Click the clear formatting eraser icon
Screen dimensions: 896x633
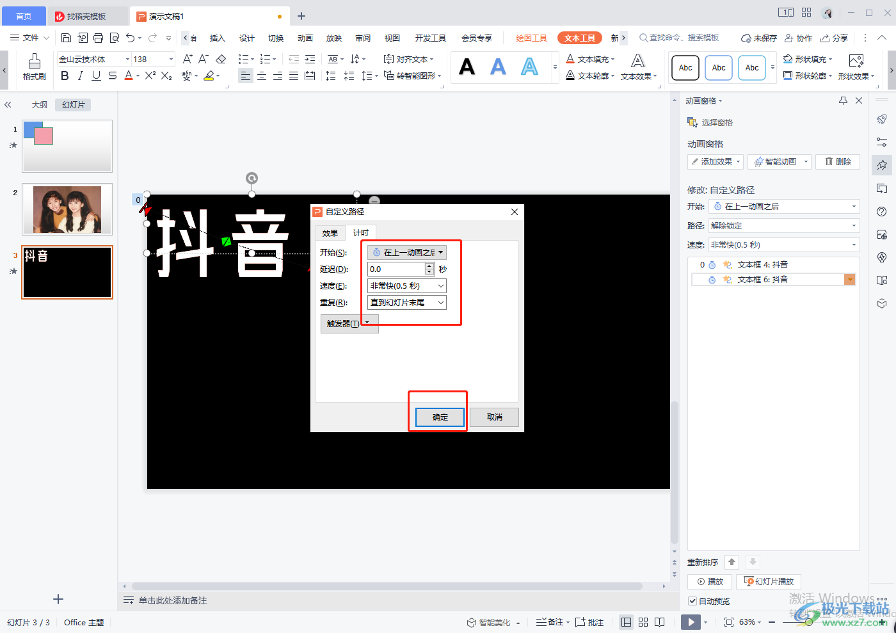pos(221,59)
